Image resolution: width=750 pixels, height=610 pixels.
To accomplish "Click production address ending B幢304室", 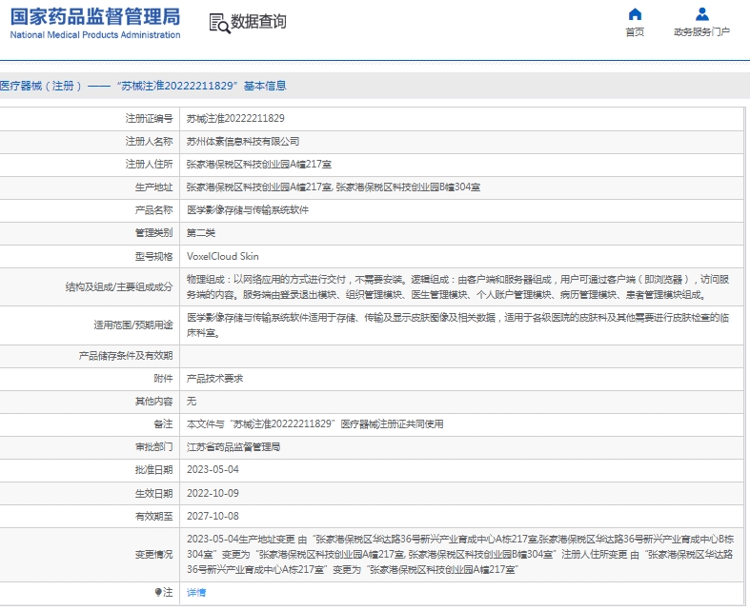I will [334, 187].
